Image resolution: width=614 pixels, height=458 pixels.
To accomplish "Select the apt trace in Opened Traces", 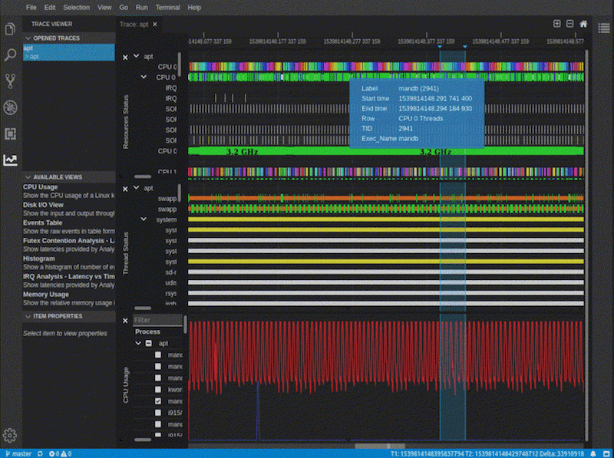I will 68,52.
